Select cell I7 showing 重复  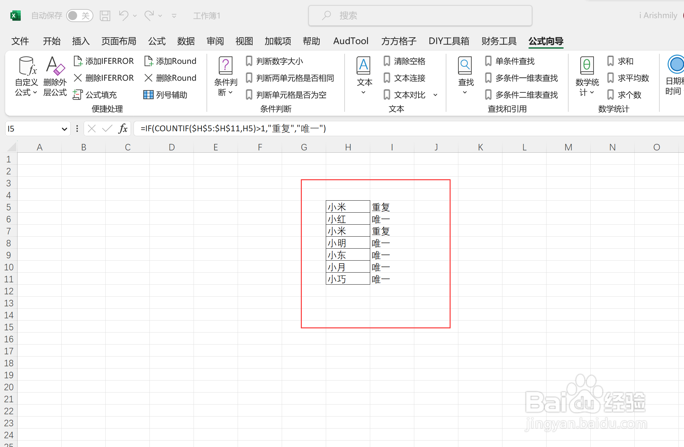392,231
